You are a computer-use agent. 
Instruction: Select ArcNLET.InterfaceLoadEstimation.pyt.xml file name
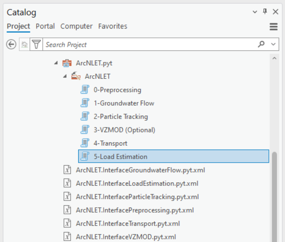point(137,184)
